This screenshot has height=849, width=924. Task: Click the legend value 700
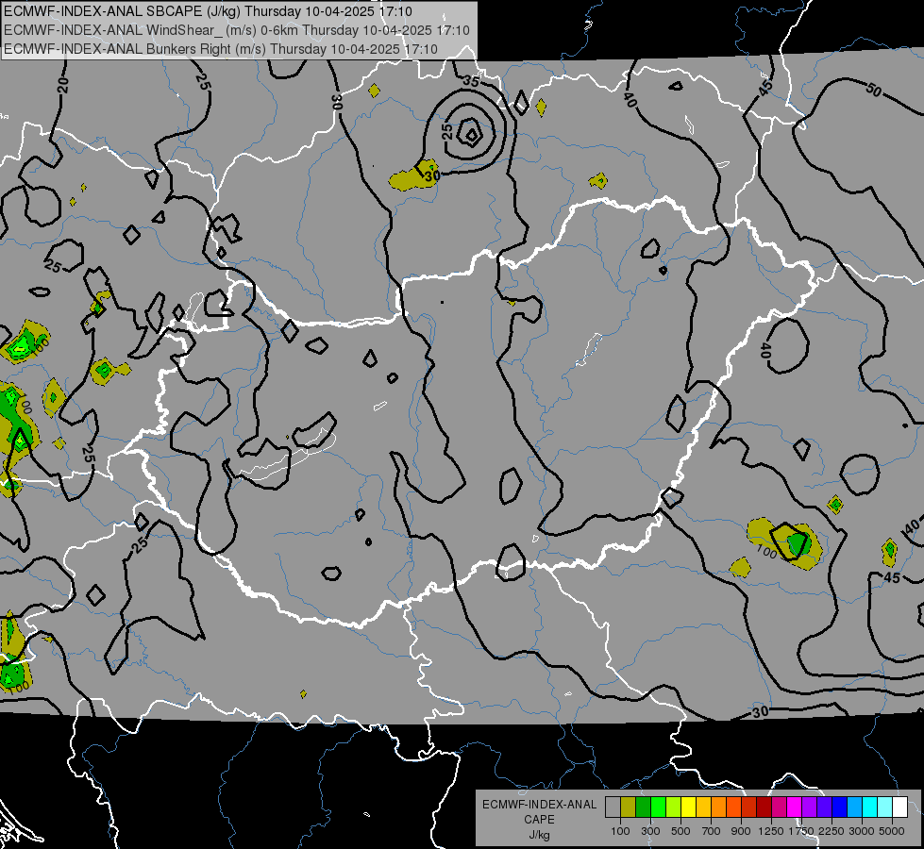tap(711, 831)
